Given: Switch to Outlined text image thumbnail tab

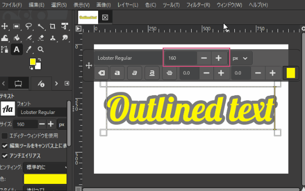Looking at the screenshot, I should [x=88, y=17].
